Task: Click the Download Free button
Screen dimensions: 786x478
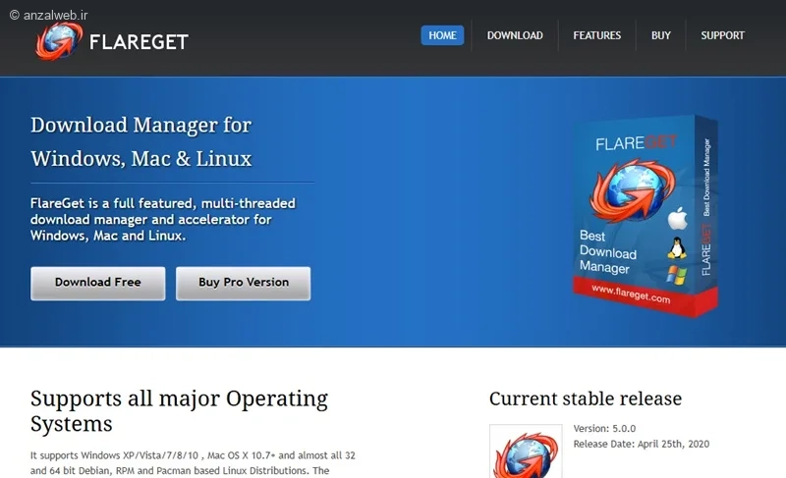Action: [97, 284]
